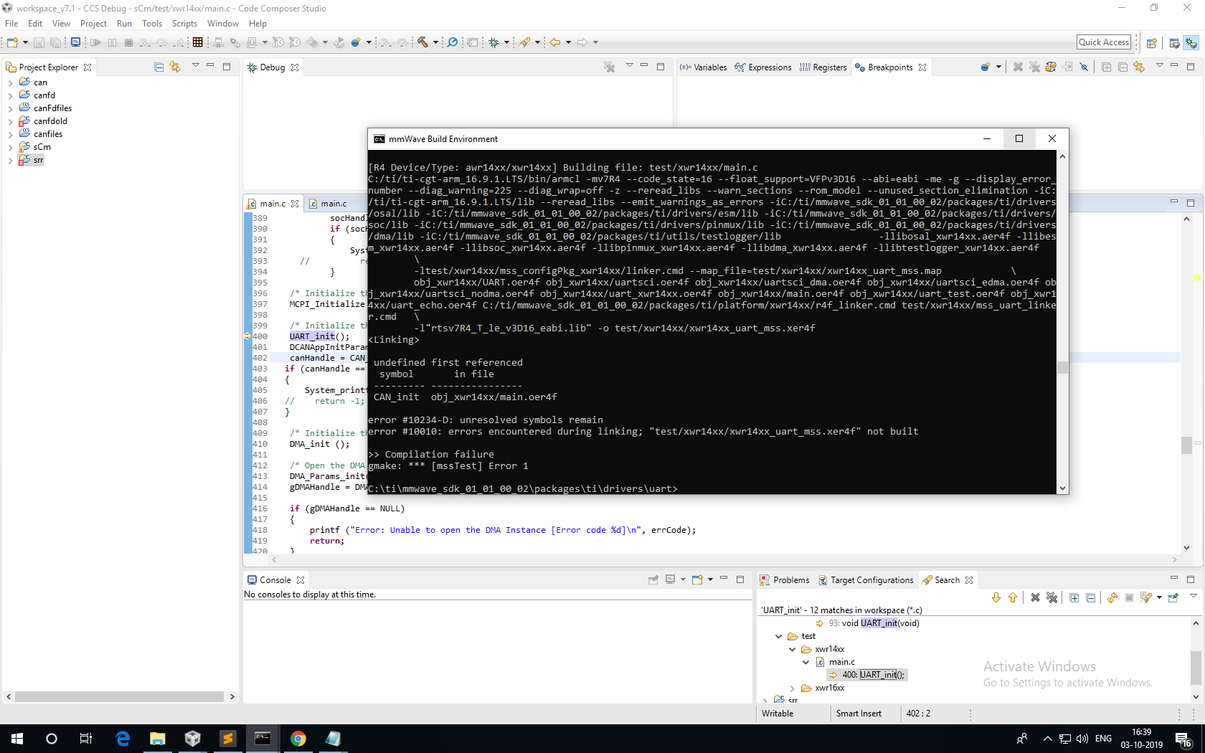The width and height of the screenshot is (1205, 753).
Task: Open File Explorer from the taskbar
Action: pos(158,739)
